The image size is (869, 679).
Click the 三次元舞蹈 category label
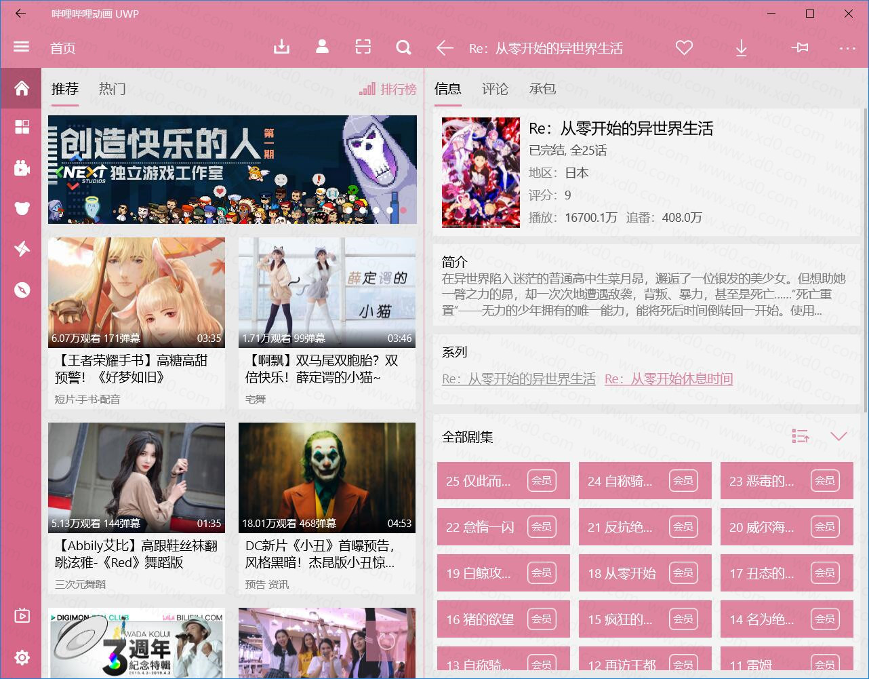pos(80,584)
